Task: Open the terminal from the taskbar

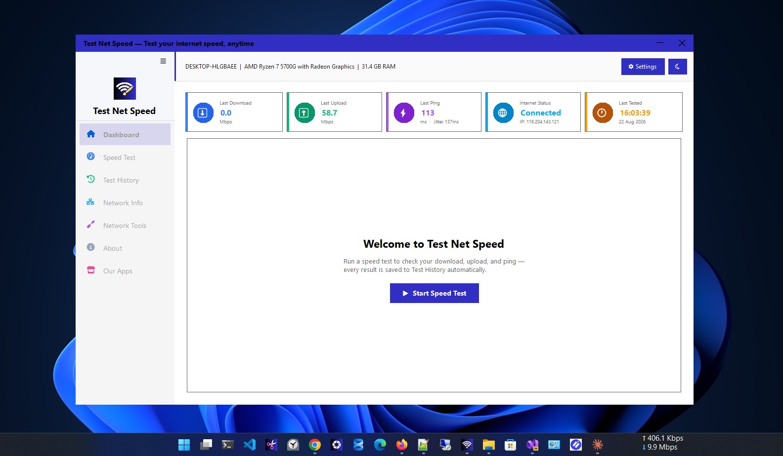Action: click(228, 445)
